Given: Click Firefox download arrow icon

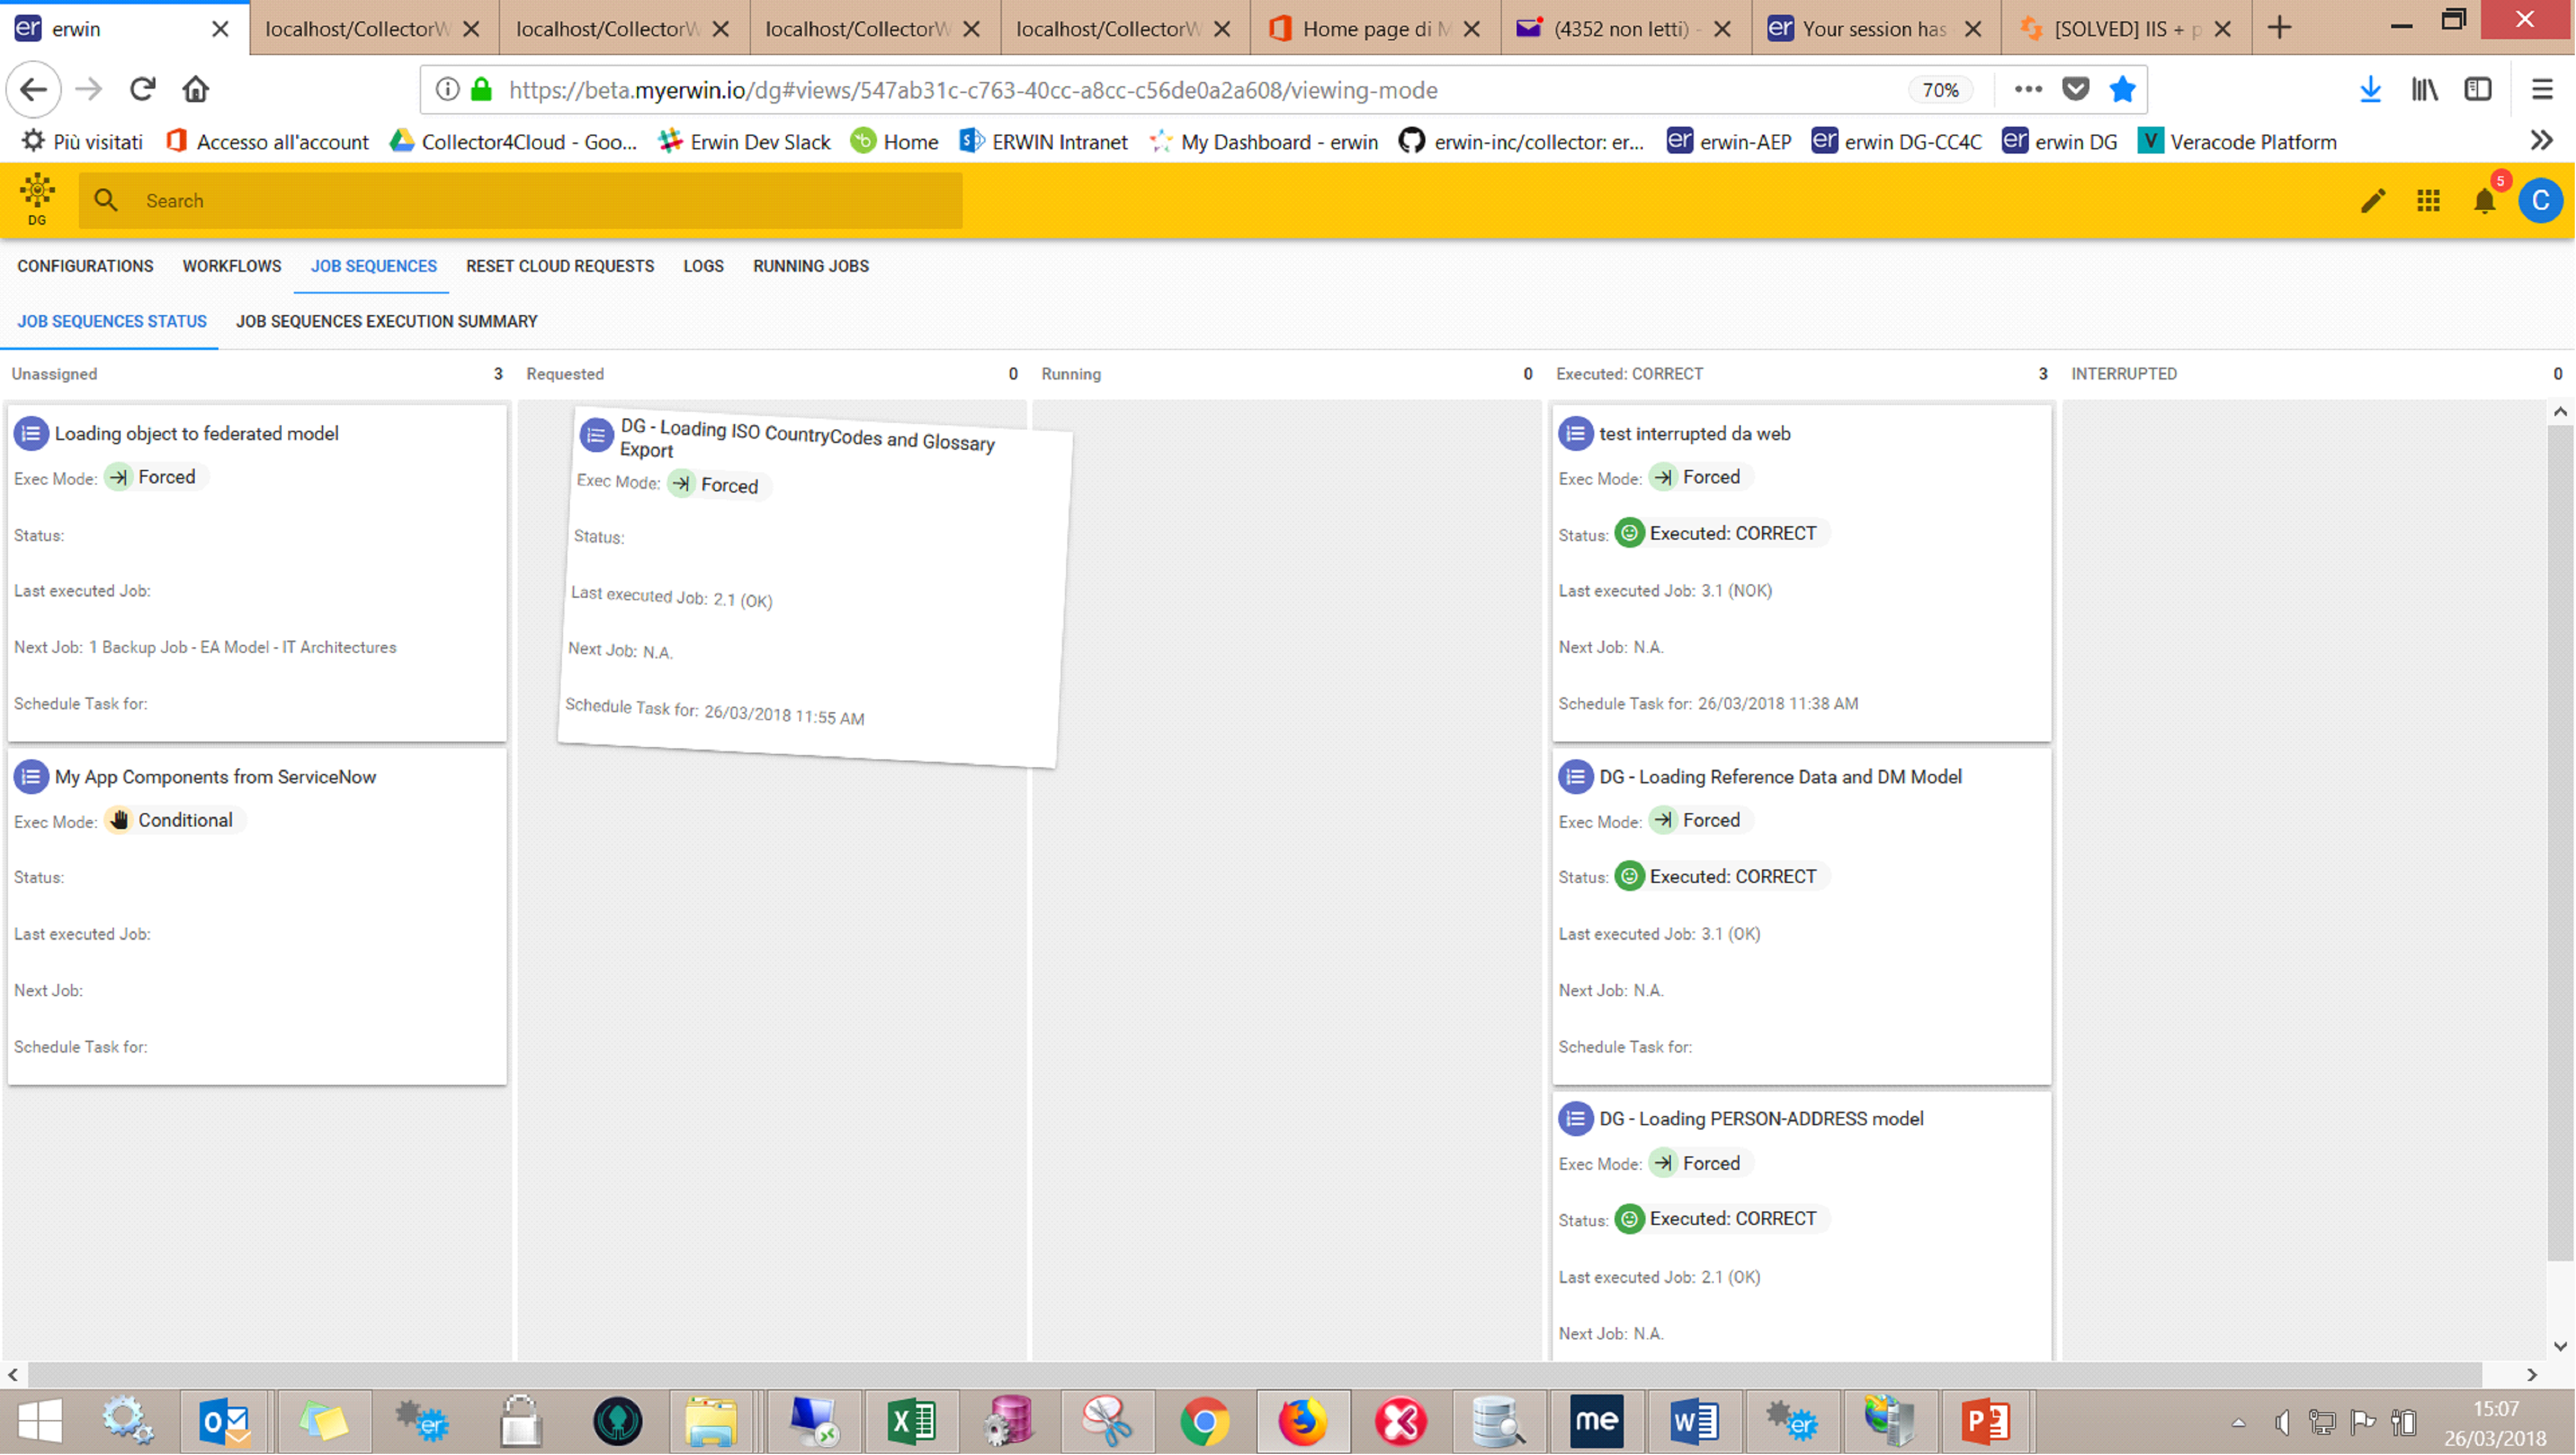Looking at the screenshot, I should click(2370, 90).
